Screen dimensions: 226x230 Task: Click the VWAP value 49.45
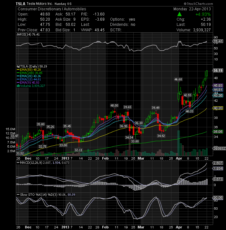tap(99, 30)
